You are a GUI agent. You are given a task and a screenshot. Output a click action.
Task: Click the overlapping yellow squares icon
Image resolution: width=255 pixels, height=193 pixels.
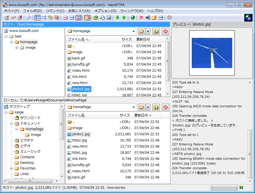[x=50, y=17]
